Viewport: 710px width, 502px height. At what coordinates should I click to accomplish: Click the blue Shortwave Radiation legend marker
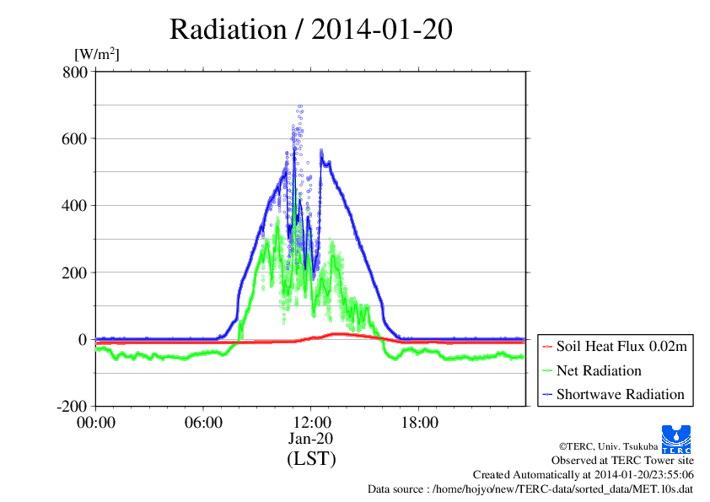point(547,395)
